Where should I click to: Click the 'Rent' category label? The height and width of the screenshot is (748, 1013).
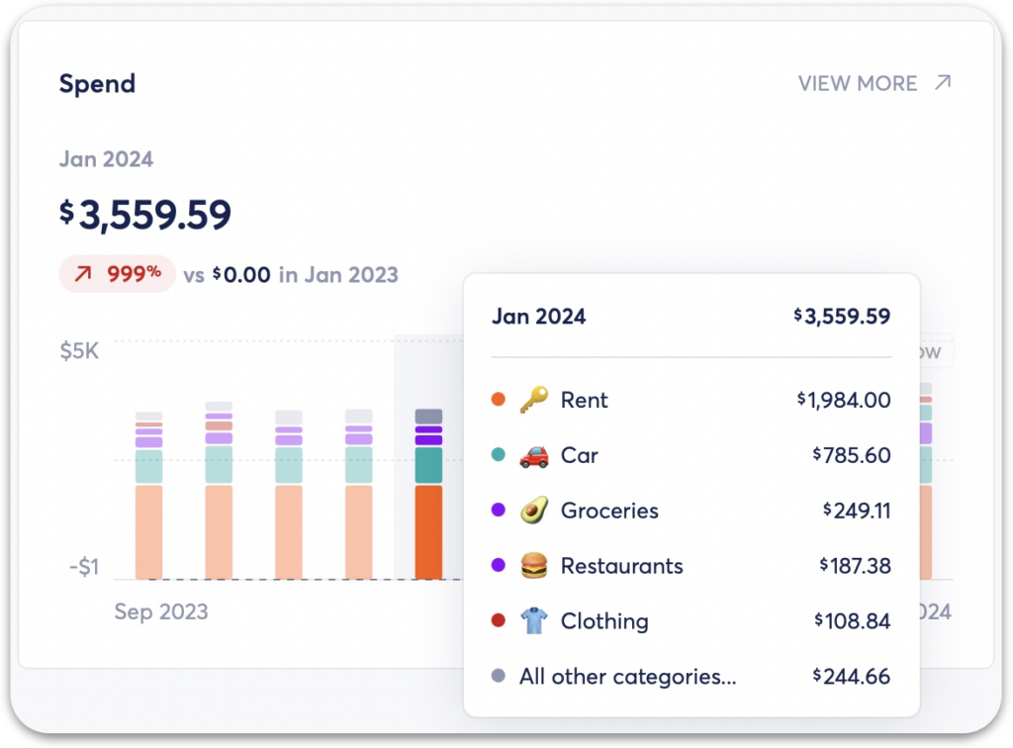click(584, 401)
